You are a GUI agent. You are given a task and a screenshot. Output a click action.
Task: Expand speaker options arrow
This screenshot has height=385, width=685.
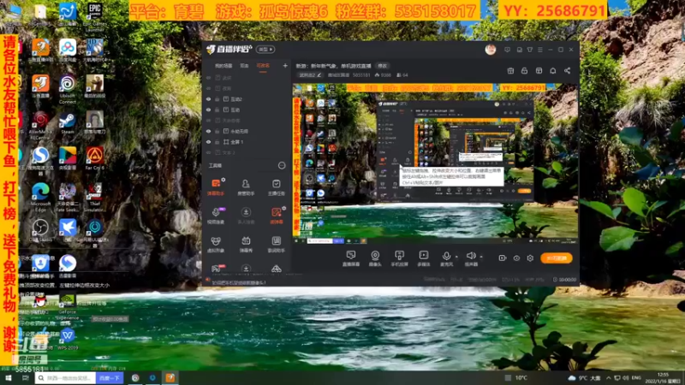pos(481,257)
